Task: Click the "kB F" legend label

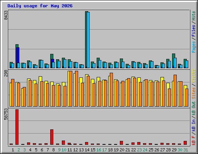Action: 194,141
